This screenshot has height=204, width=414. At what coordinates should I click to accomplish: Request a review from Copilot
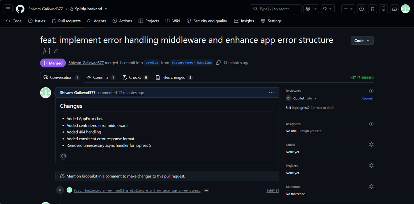point(367,98)
